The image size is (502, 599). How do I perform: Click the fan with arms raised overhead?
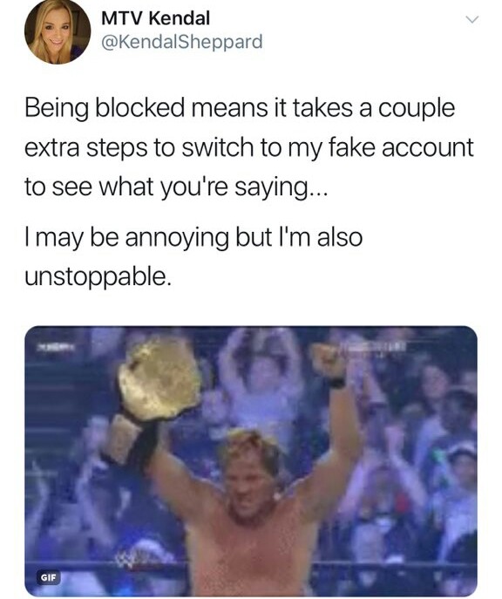click(x=262, y=374)
